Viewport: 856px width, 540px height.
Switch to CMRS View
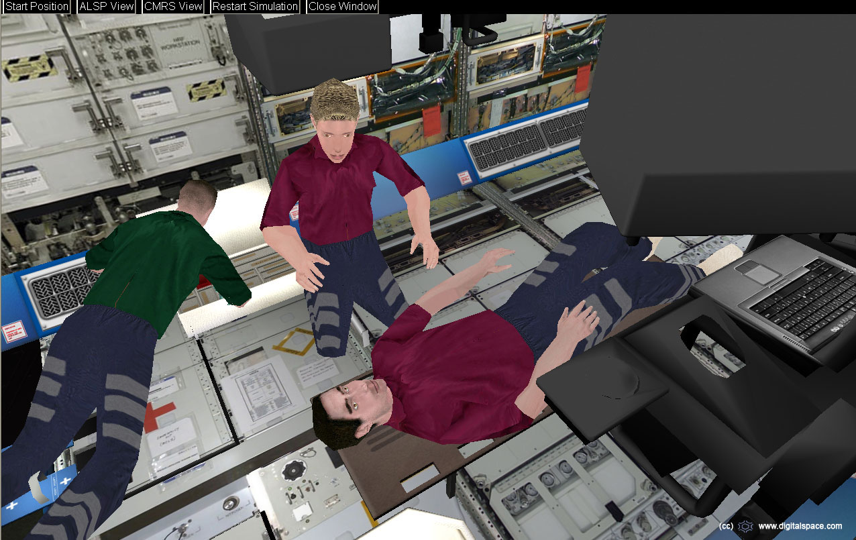point(173,7)
